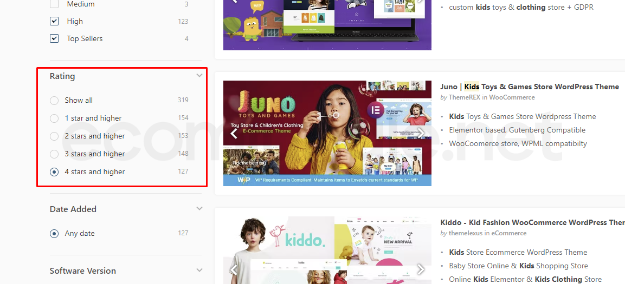Open ThemeREX author profile link
Viewport: 625px width, 284px height.
465,97
